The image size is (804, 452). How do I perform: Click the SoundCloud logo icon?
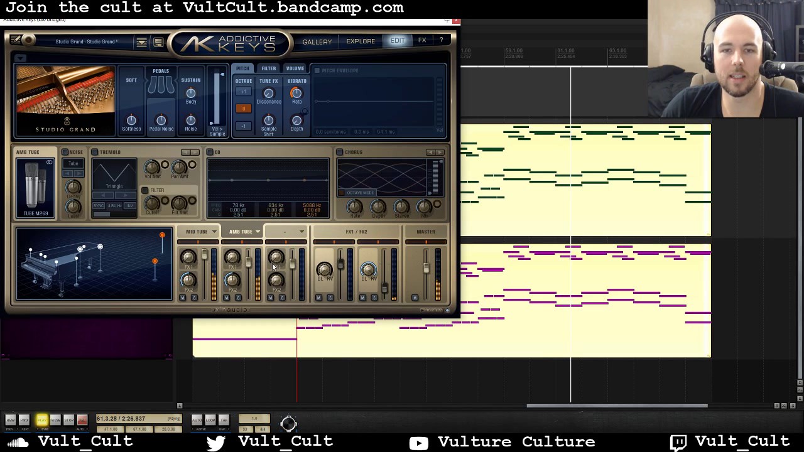(x=18, y=443)
